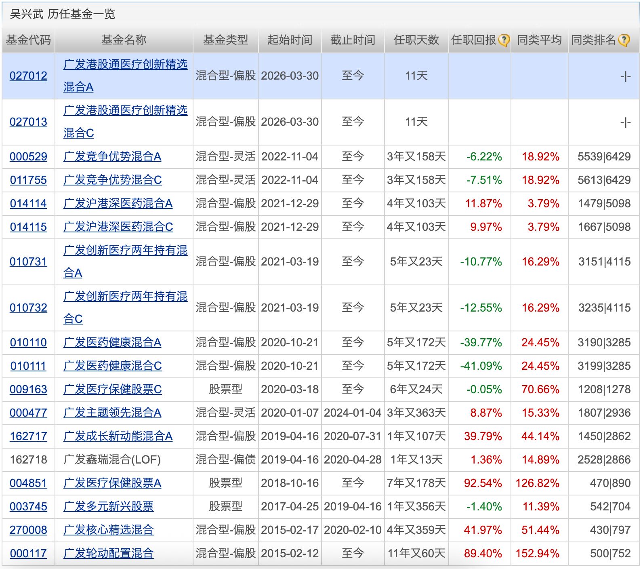Click the 任职天数 column header

(416, 40)
